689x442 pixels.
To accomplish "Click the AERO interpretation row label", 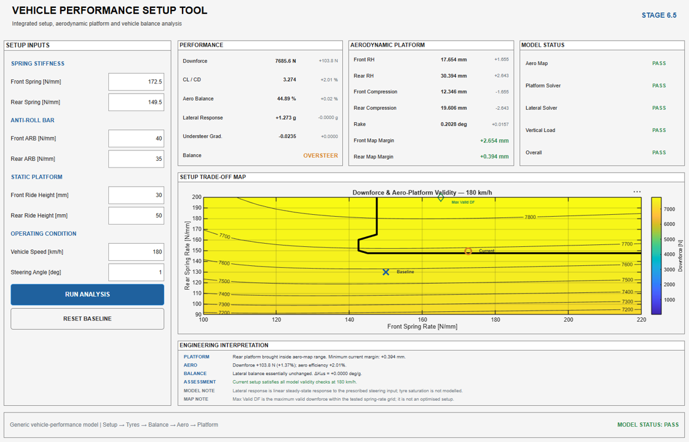I will click(191, 365).
